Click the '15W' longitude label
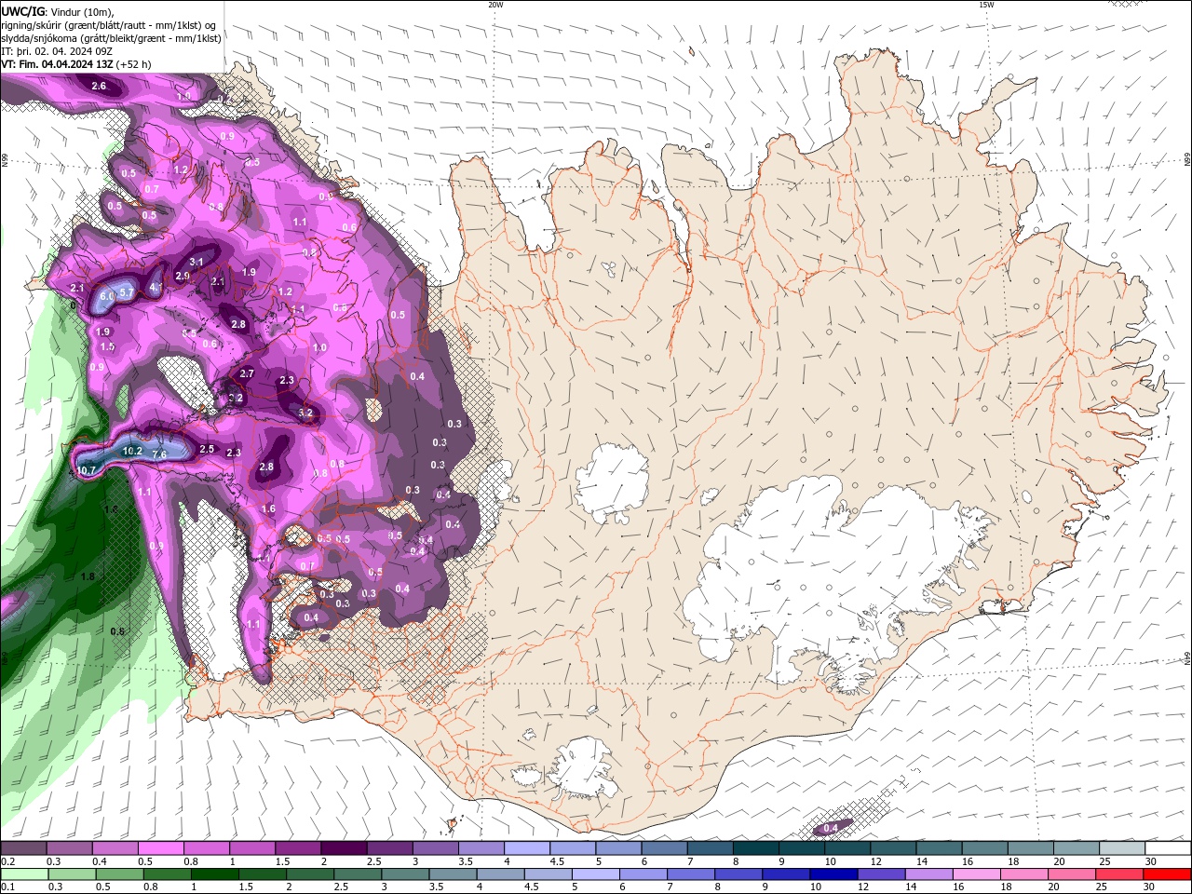The image size is (1192, 894). coord(986,5)
